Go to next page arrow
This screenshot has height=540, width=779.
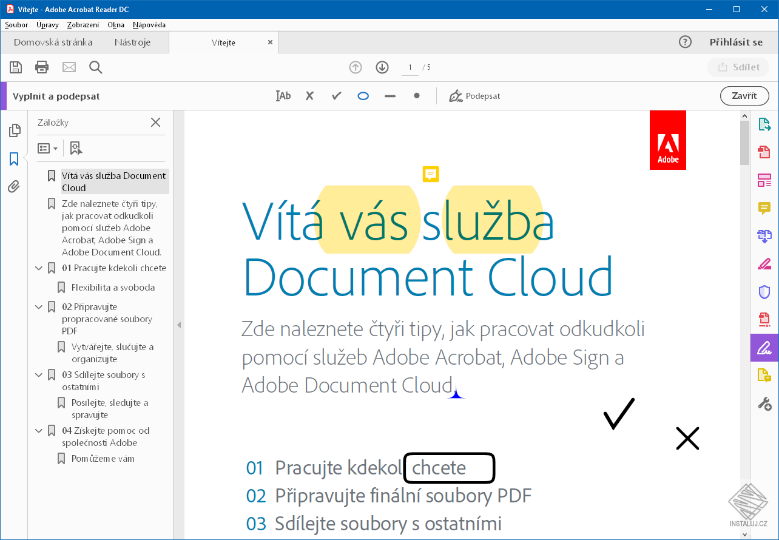click(382, 67)
